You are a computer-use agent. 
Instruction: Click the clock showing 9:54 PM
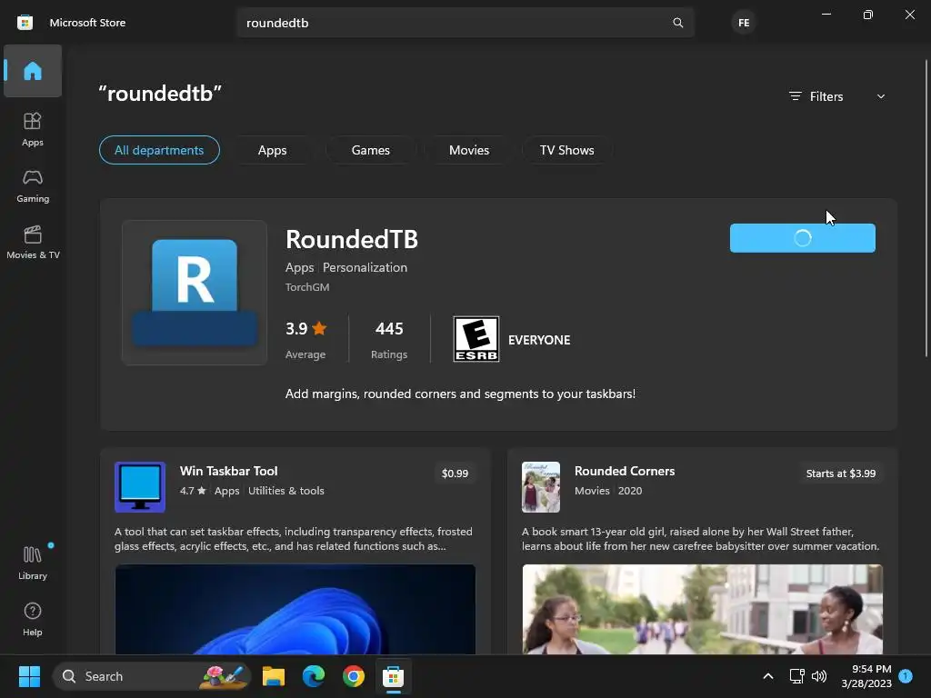tap(871, 669)
